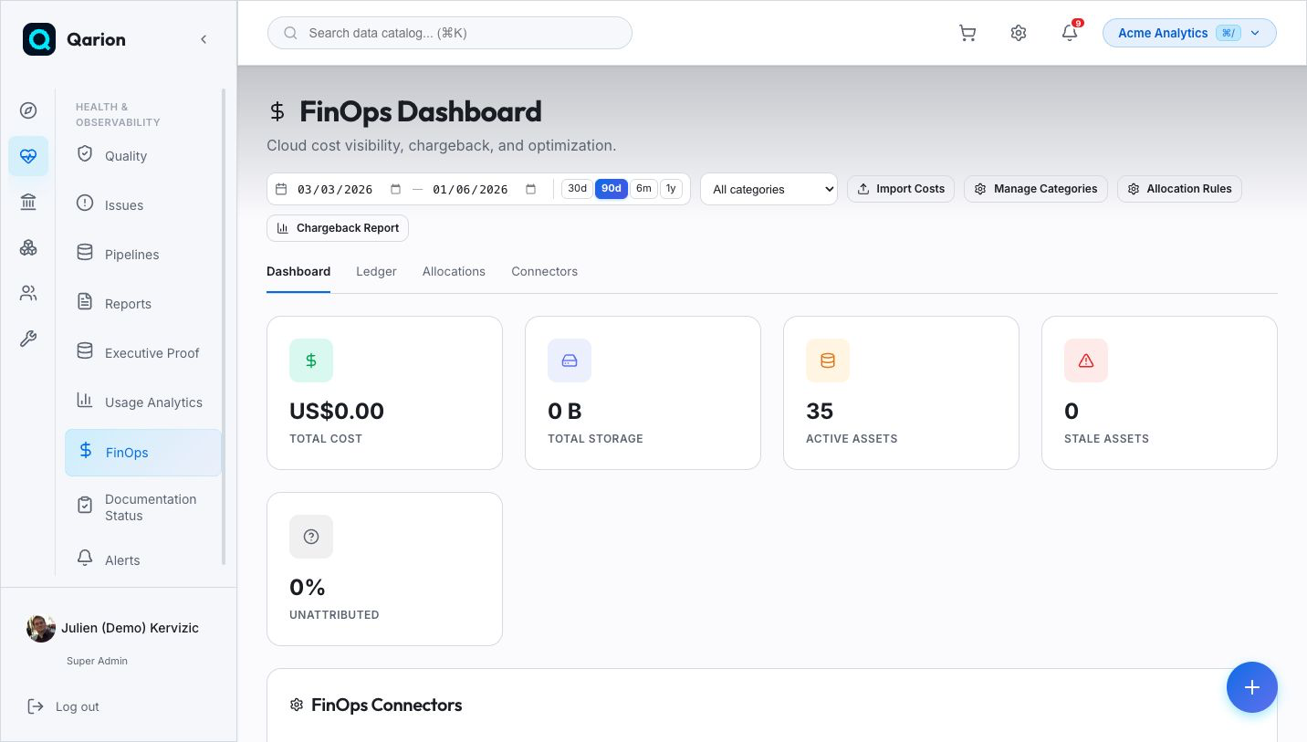The image size is (1307, 742).
Task: Open the Acme Analytics workspace dropdown
Action: (x=1189, y=33)
